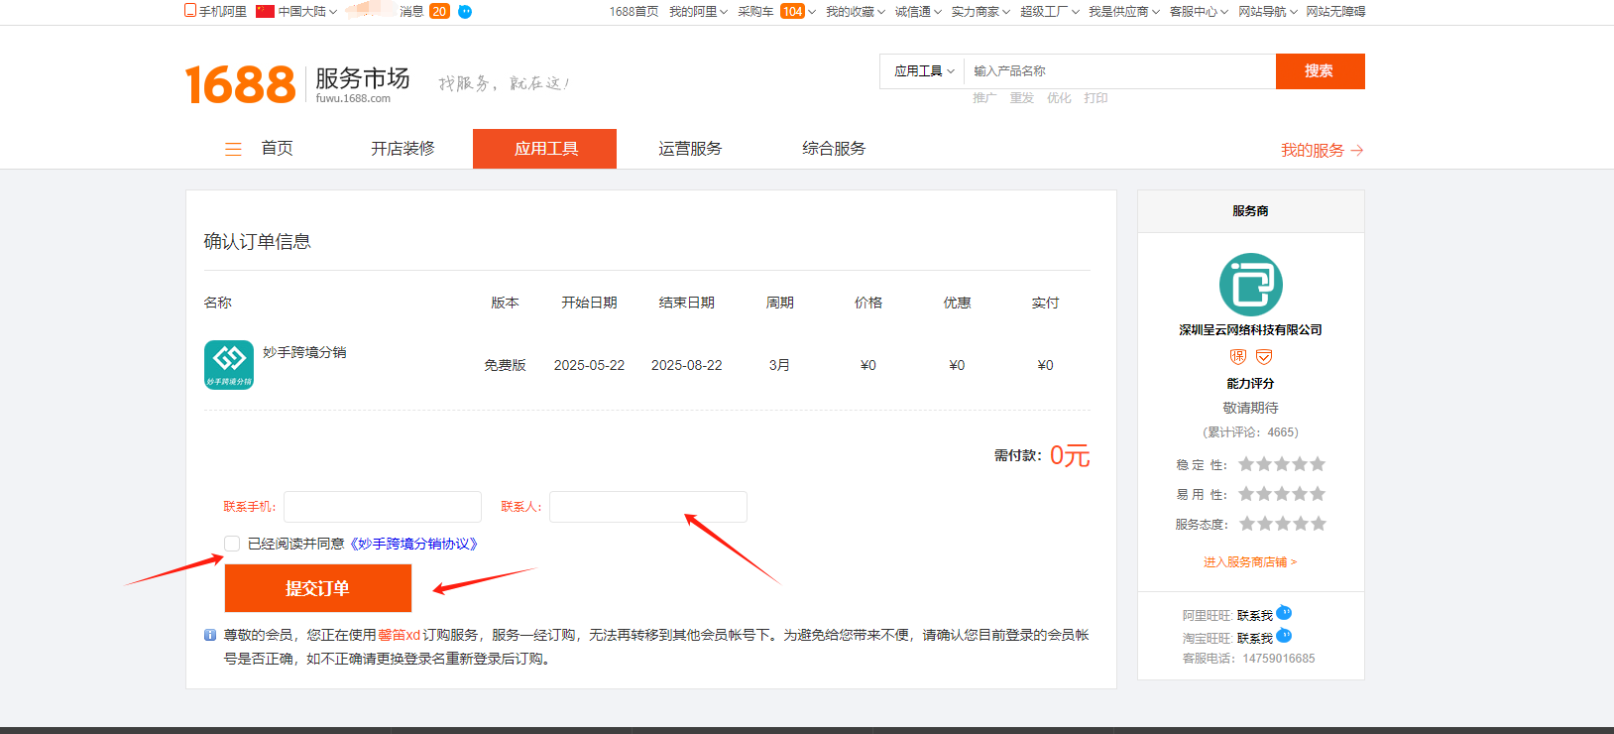The height and width of the screenshot is (734, 1614).
Task: Click the orange 搜索 button
Action: (x=1320, y=71)
